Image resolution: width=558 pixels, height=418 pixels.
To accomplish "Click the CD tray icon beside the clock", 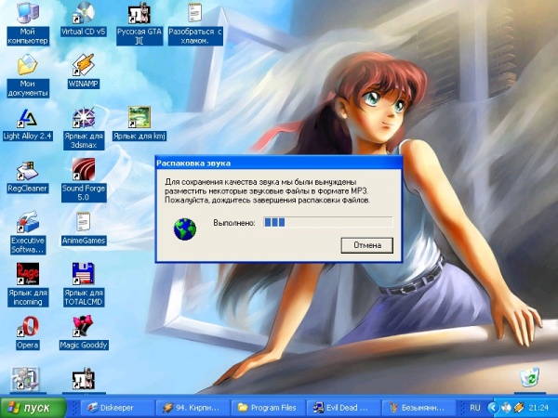I will [x=507, y=407].
